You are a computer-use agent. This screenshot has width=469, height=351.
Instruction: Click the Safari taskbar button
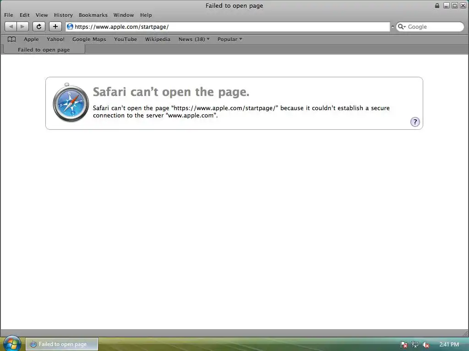(x=62, y=344)
